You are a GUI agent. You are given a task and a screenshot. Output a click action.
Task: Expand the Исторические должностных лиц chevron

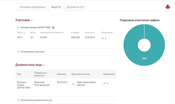[112, 100]
